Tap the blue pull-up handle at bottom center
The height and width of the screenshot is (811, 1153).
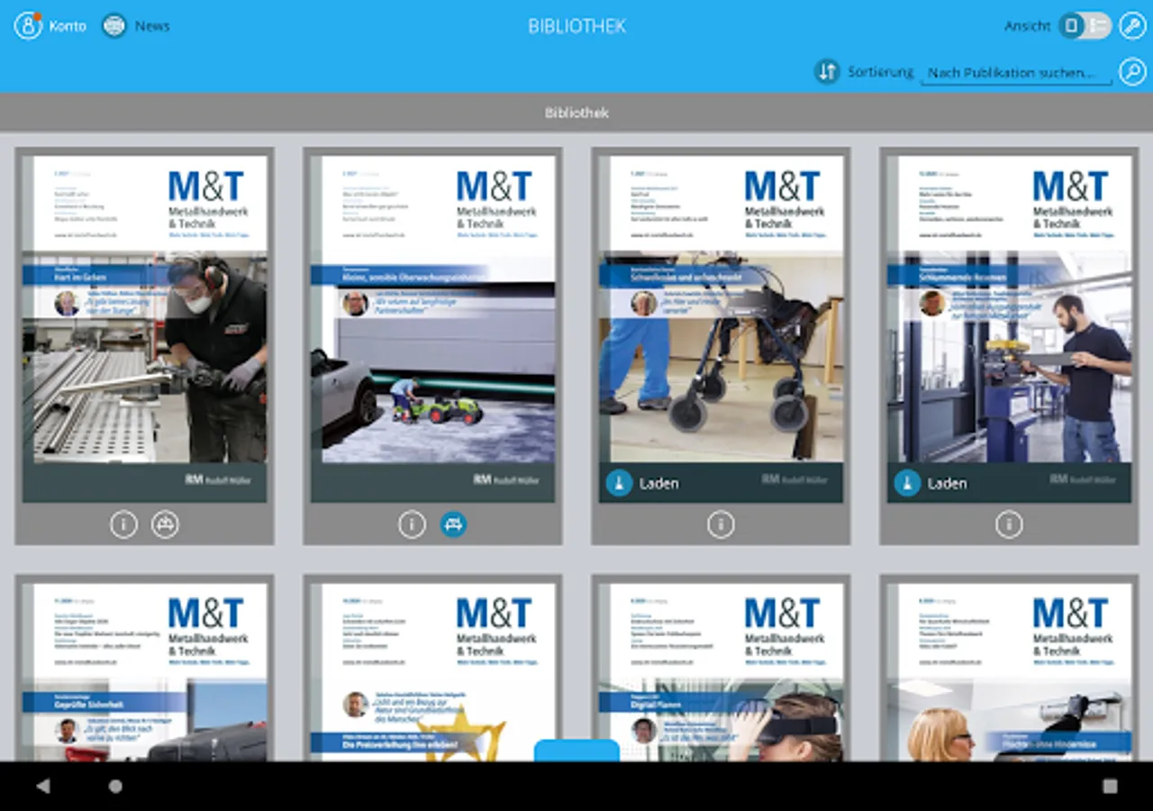pos(576,751)
